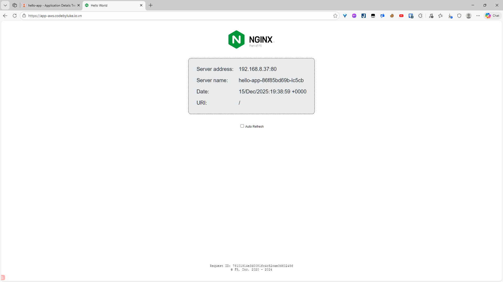The height and width of the screenshot is (282, 503).
Task: Open the browser settings ellipsis menu
Action: [478, 16]
